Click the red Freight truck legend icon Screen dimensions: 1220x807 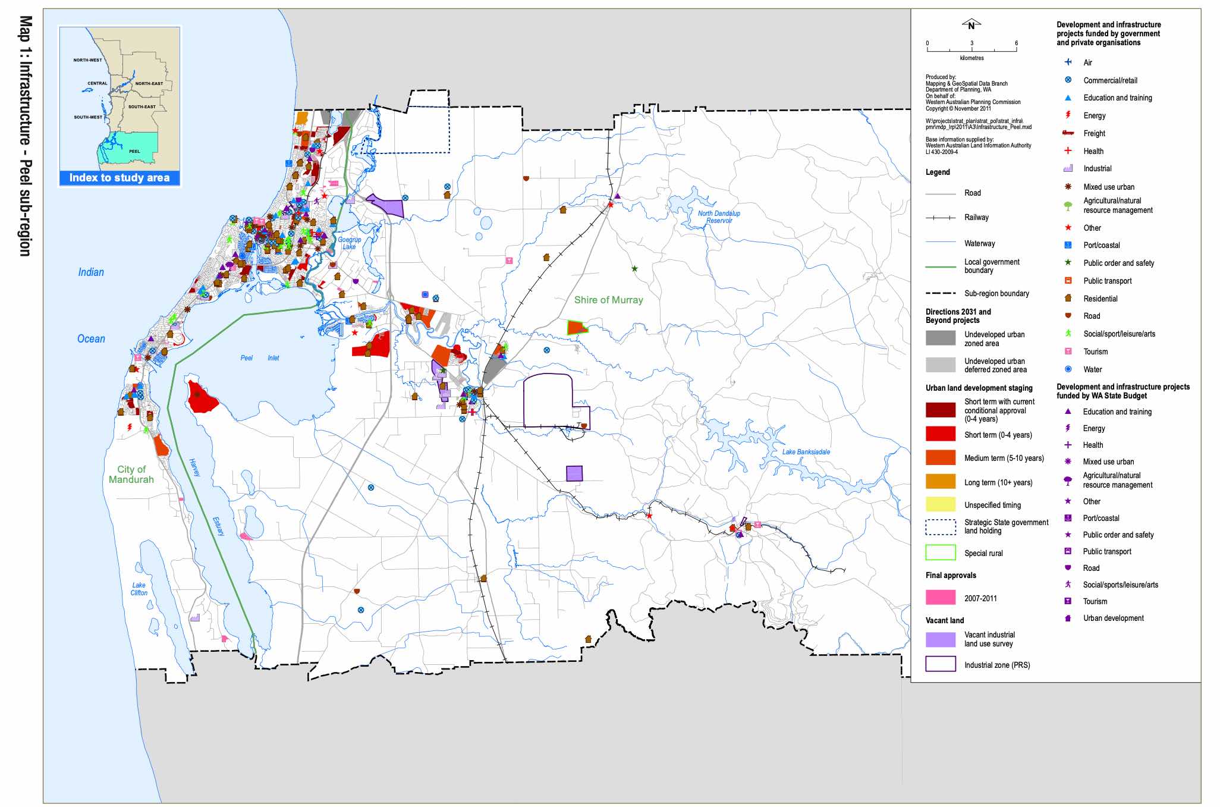(x=1068, y=133)
